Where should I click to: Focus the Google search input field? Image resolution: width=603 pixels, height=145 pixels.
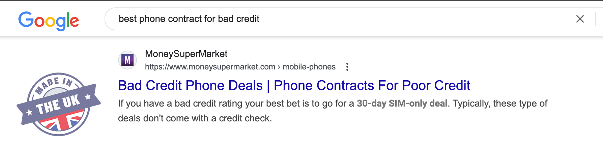click(405, 19)
